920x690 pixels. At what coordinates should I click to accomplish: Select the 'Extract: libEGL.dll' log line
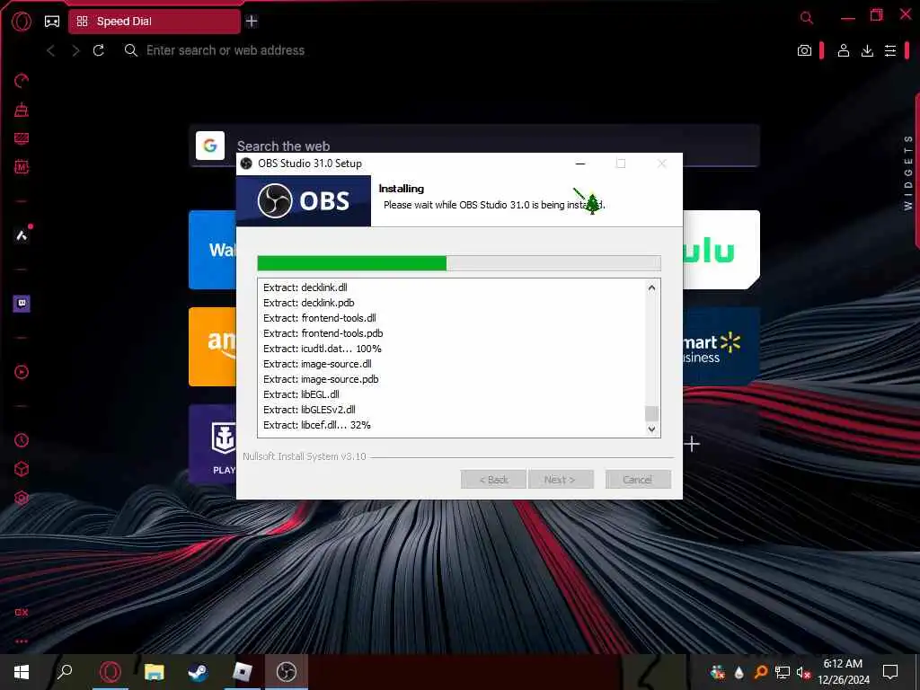pos(301,394)
